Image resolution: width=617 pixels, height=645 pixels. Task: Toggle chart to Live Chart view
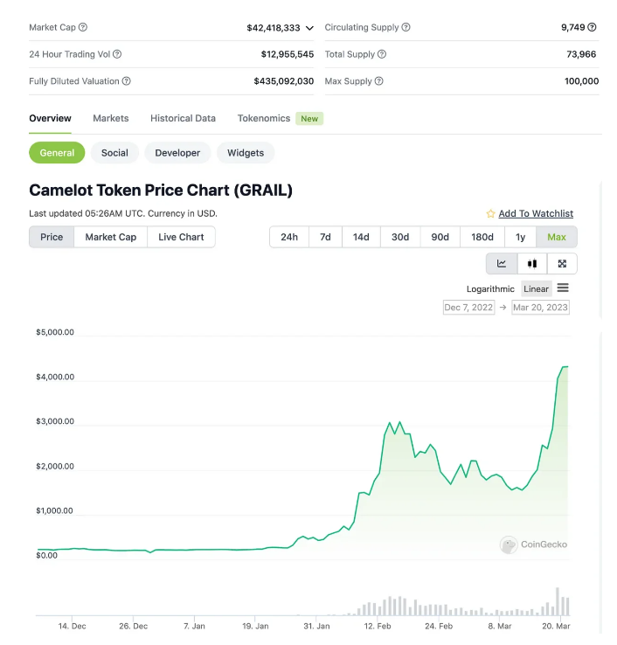point(181,237)
